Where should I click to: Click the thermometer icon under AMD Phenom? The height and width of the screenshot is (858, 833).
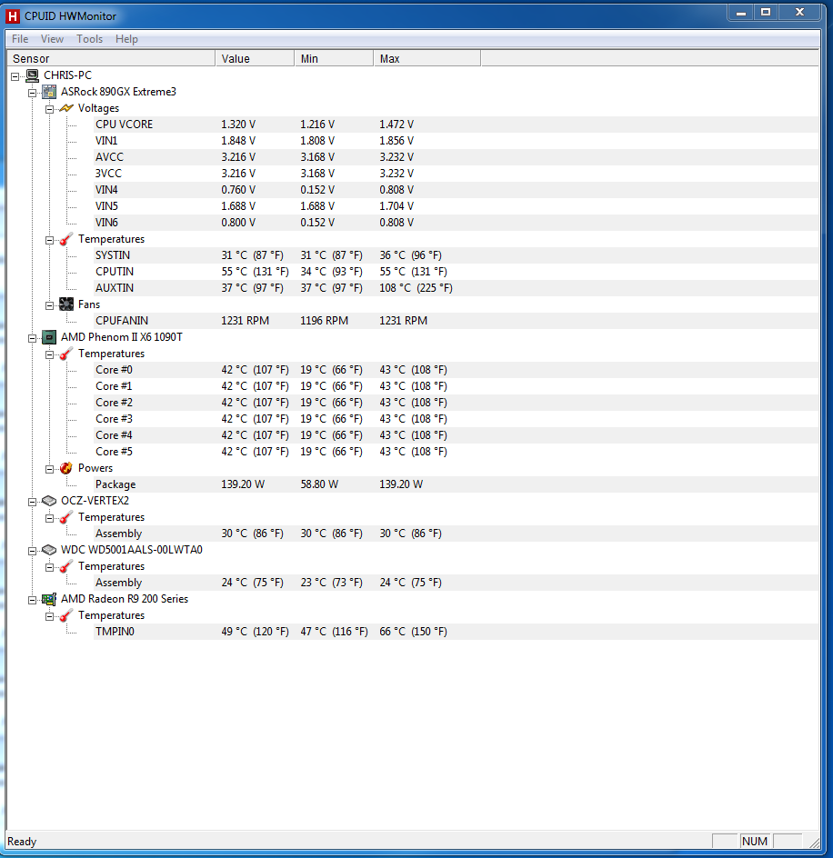(x=66, y=354)
